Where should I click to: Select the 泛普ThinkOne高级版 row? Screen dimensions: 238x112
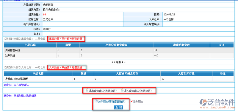[118, 79]
